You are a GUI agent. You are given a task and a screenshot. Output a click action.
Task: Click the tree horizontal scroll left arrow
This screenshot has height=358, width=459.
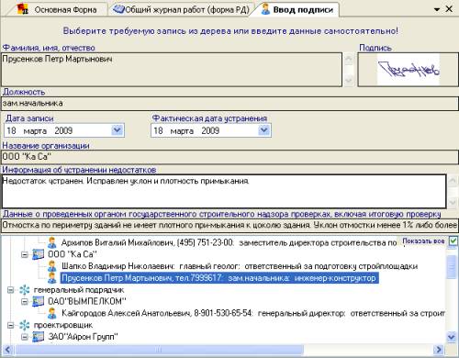8,350
